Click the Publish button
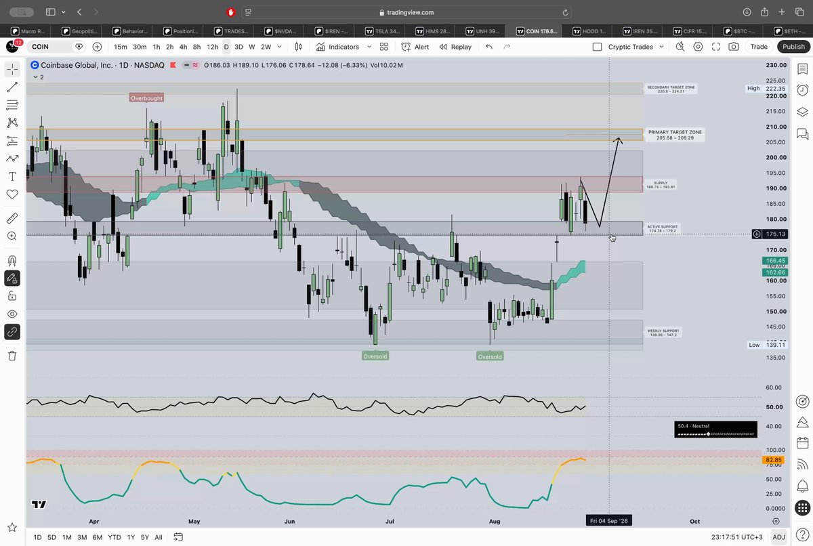Screen dimensions: 813x546 [793, 47]
